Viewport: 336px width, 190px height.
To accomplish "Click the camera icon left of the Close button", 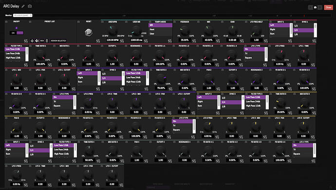I will pyautogui.click(x=315, y=7).
